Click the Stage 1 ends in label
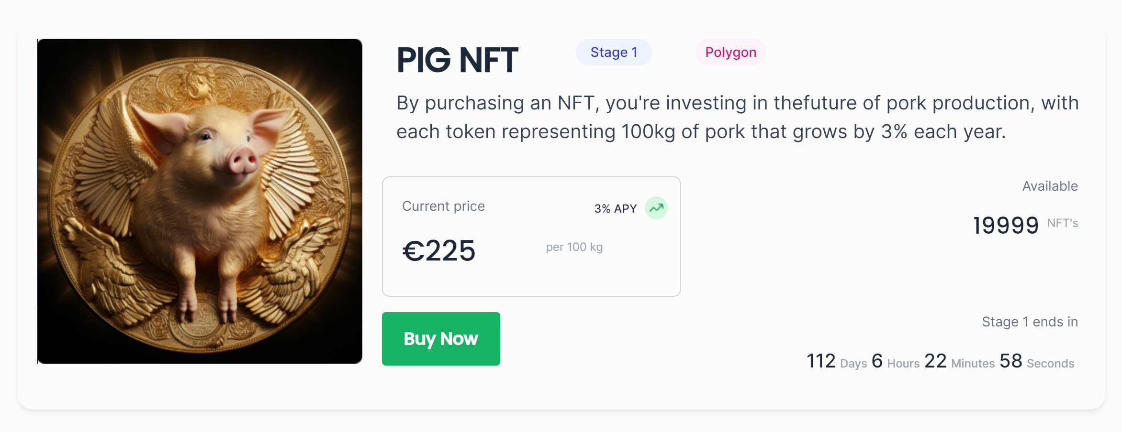Viewport: 1122px width, 432px height. 1030,322
